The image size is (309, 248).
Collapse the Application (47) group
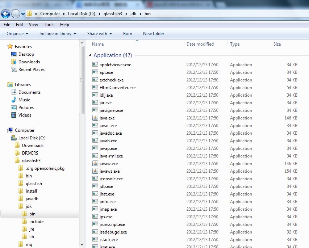click(x=90, y=56)
